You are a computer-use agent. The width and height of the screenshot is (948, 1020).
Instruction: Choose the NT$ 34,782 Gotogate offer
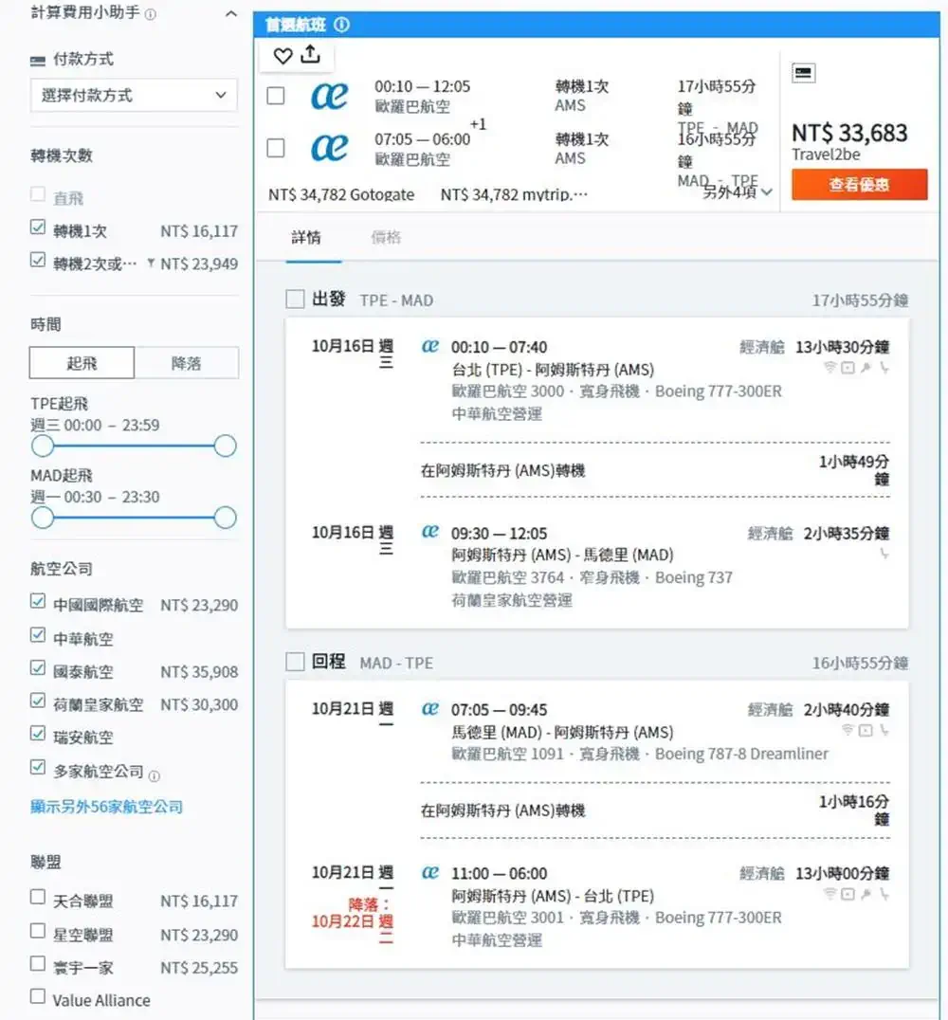pyautogui.click(x=341, y=194)
